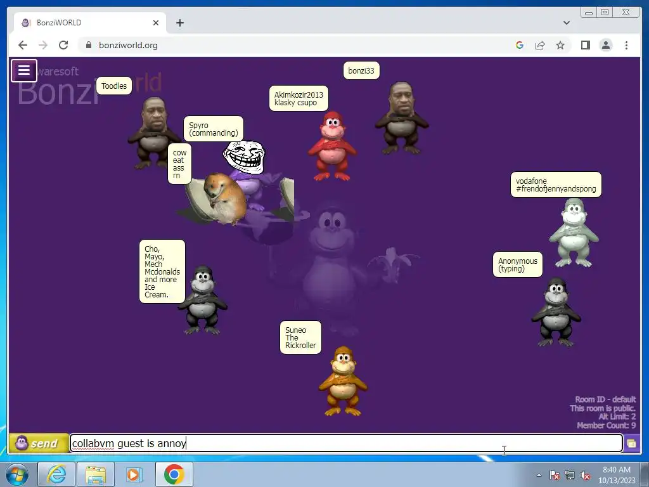Click the Toodles bonzi character

click(x=154, y=133)
